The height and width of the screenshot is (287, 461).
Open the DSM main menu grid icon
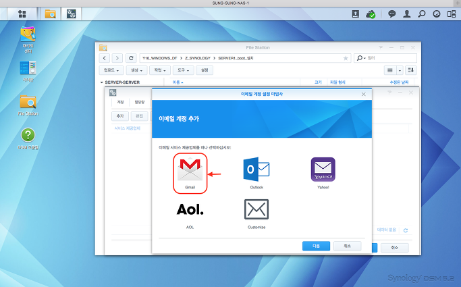coord(22,14)
